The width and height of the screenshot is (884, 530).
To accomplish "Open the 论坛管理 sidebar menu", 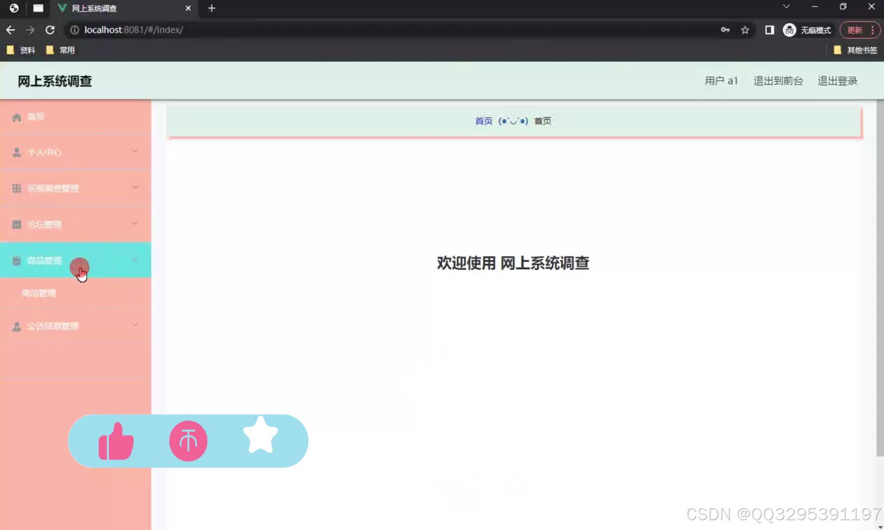I will tap(76, 225).
